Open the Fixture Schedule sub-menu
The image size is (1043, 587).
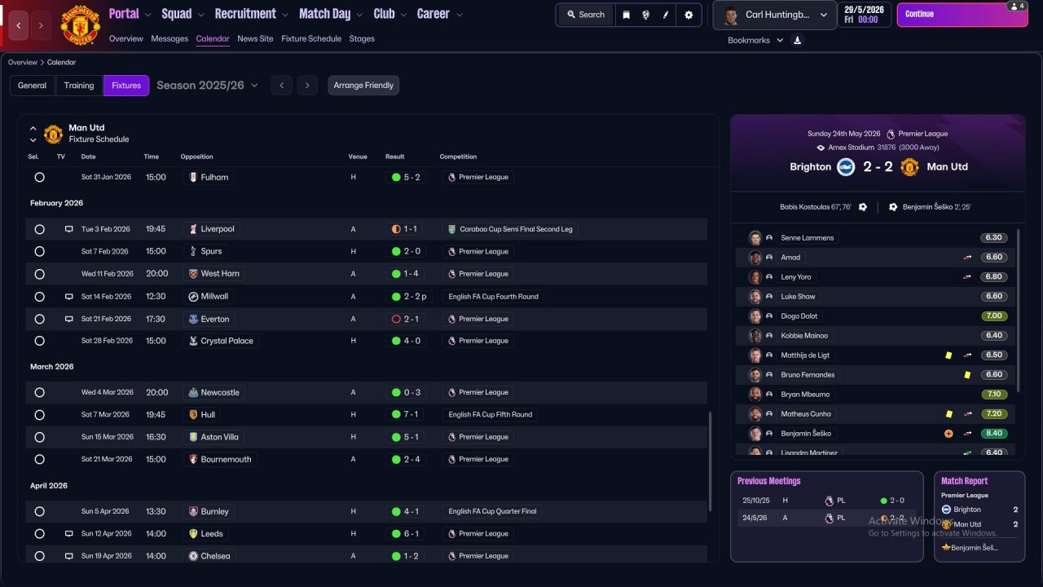pos(311,38)
